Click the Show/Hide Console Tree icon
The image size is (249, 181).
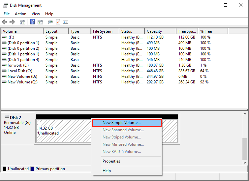pos(22,22)
